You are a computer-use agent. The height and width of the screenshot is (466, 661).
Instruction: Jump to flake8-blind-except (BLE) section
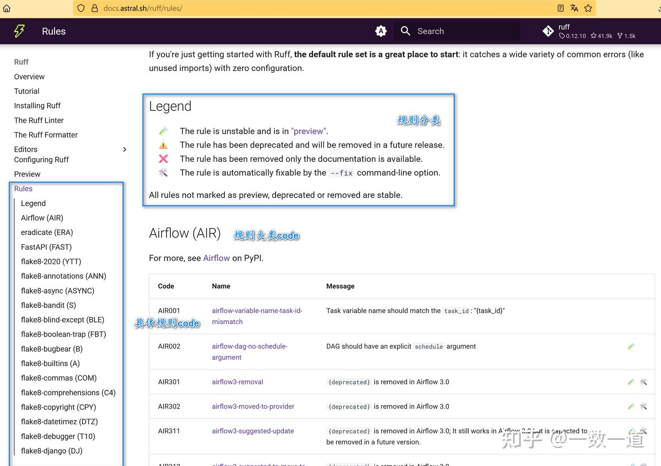click(62, 320)
